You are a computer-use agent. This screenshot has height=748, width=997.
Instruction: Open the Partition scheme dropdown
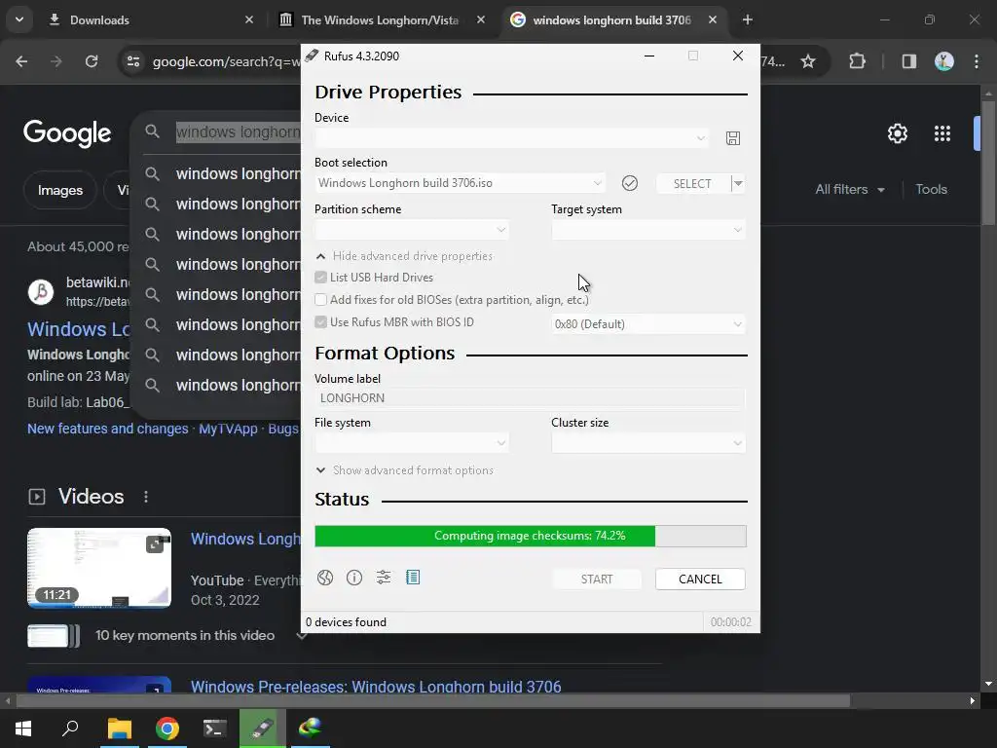pyautogui.click(x=412, y=230)
